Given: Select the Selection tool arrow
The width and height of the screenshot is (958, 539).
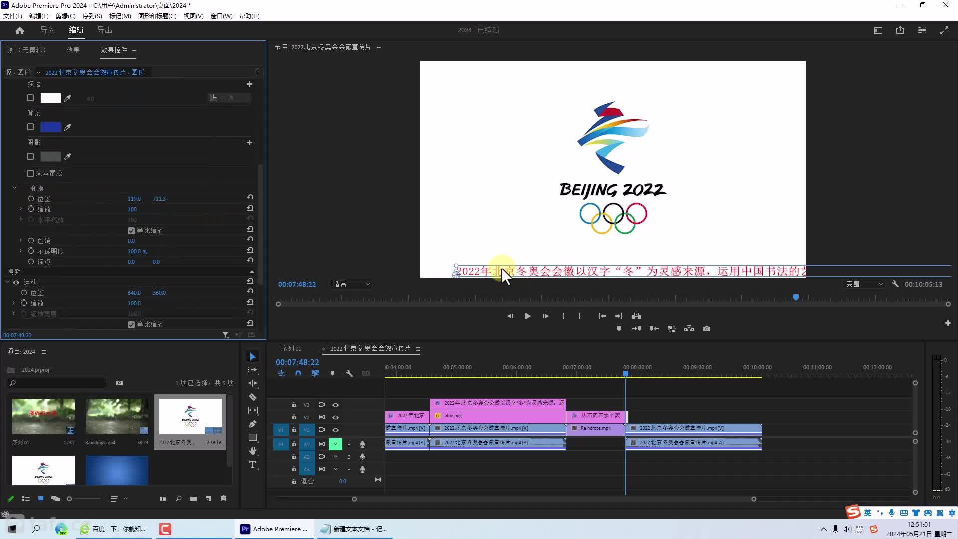Looking at the screenshot, I should point(253,356).
